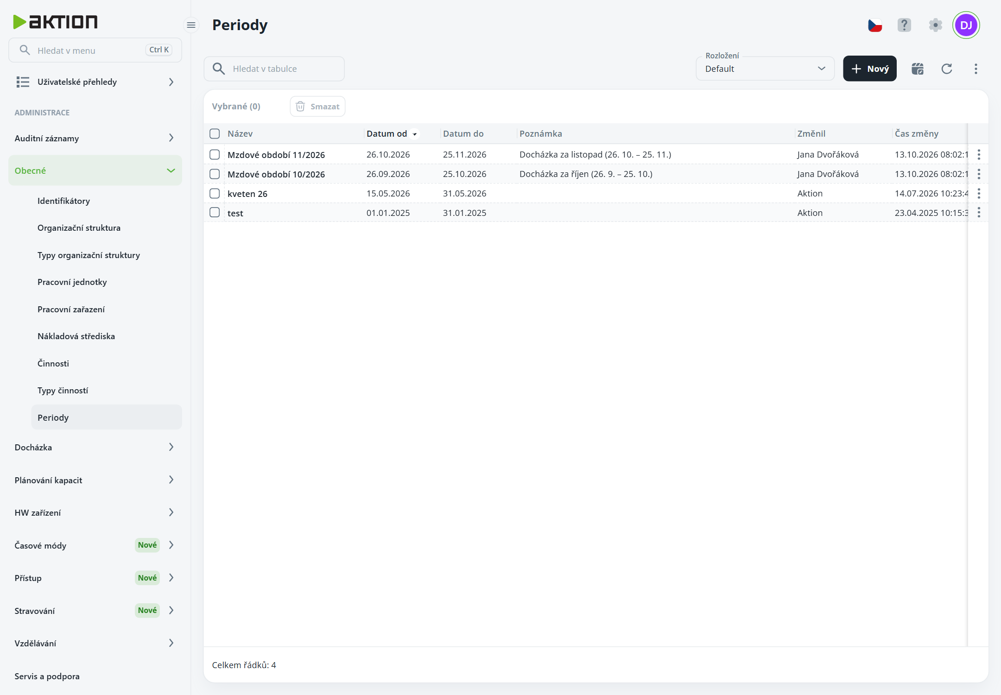Toggle select-all checkbox in table header
Viewport: 1001px width, 695px height.
click(x=215, y=133)
